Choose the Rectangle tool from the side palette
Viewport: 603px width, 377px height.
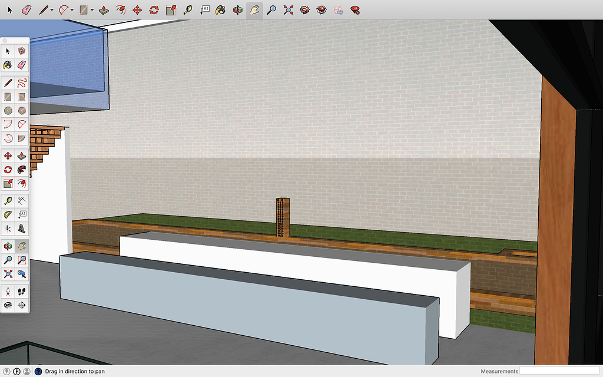click(x=8, y=97)
